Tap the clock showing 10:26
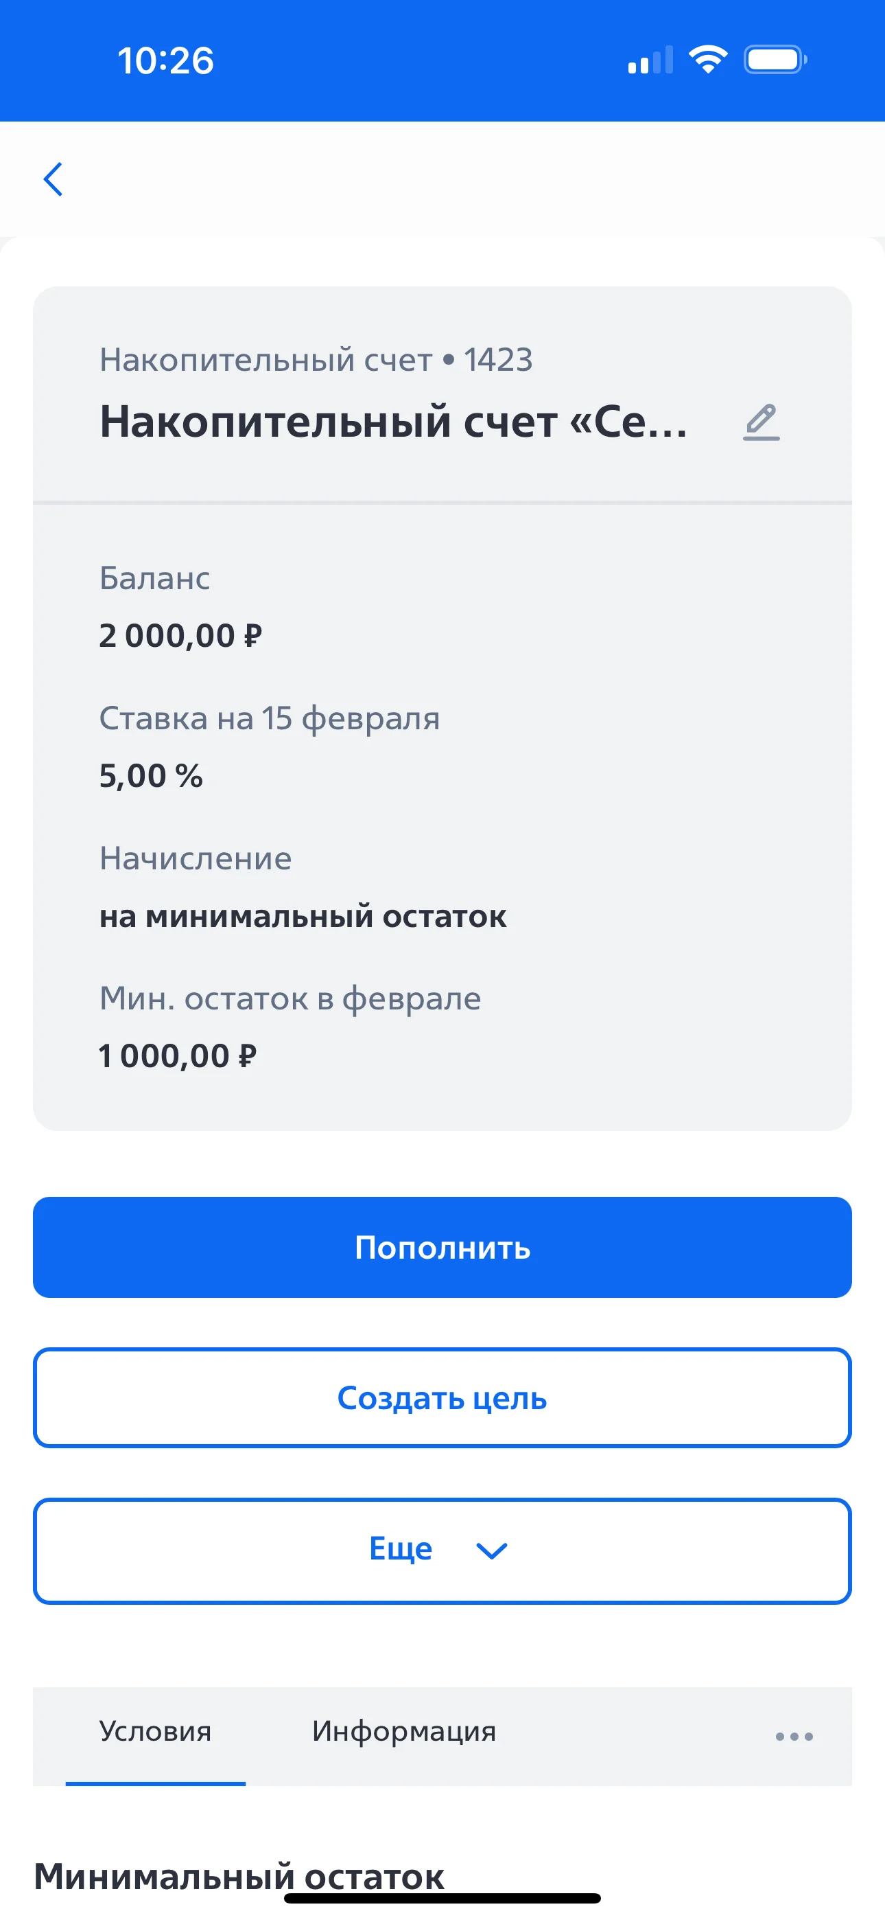 point(165,60)
